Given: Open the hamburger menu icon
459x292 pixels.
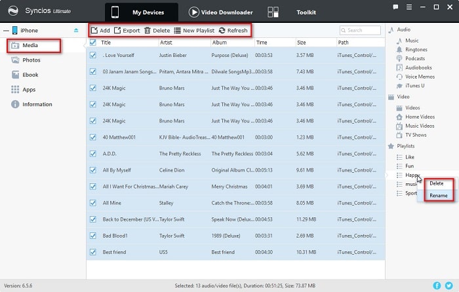Looking at the screenshot, I should [x=409, y=7].
